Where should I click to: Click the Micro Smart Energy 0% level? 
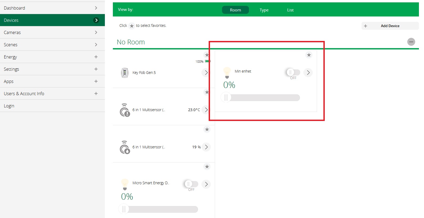(127, 197)
